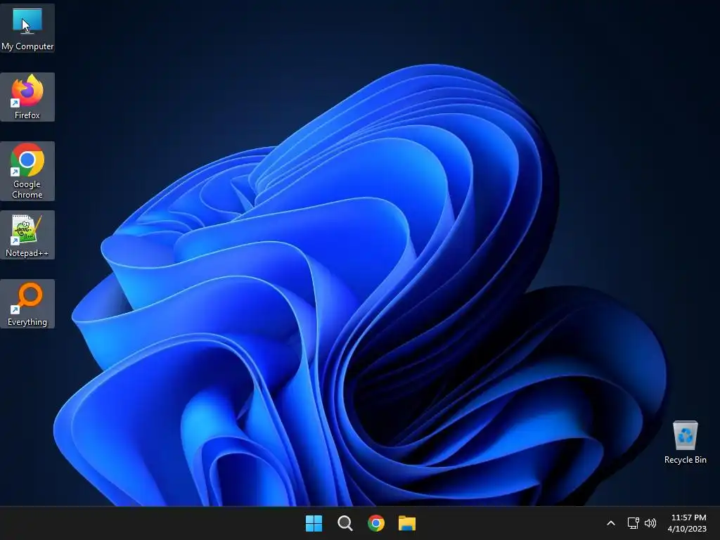Select the Firefox desktop shortcut
This screenshot has width=720, height=540.
coord(27,97)
